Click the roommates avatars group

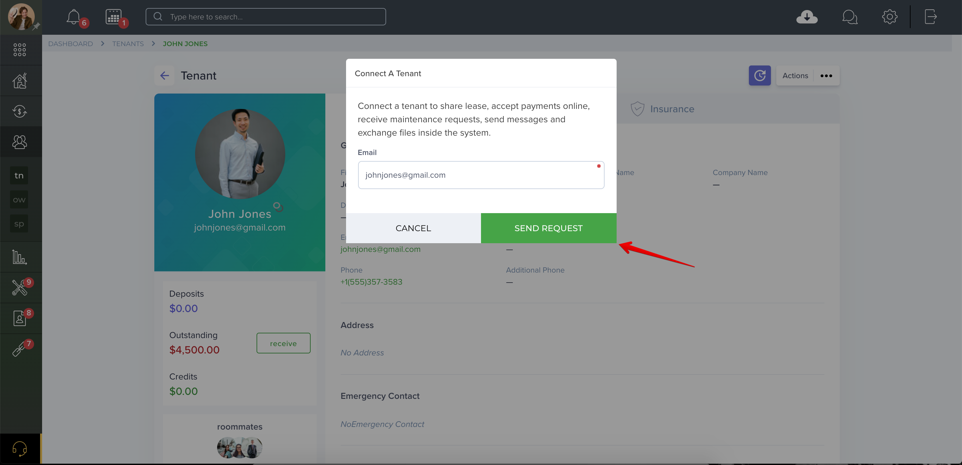pos(240,447)
